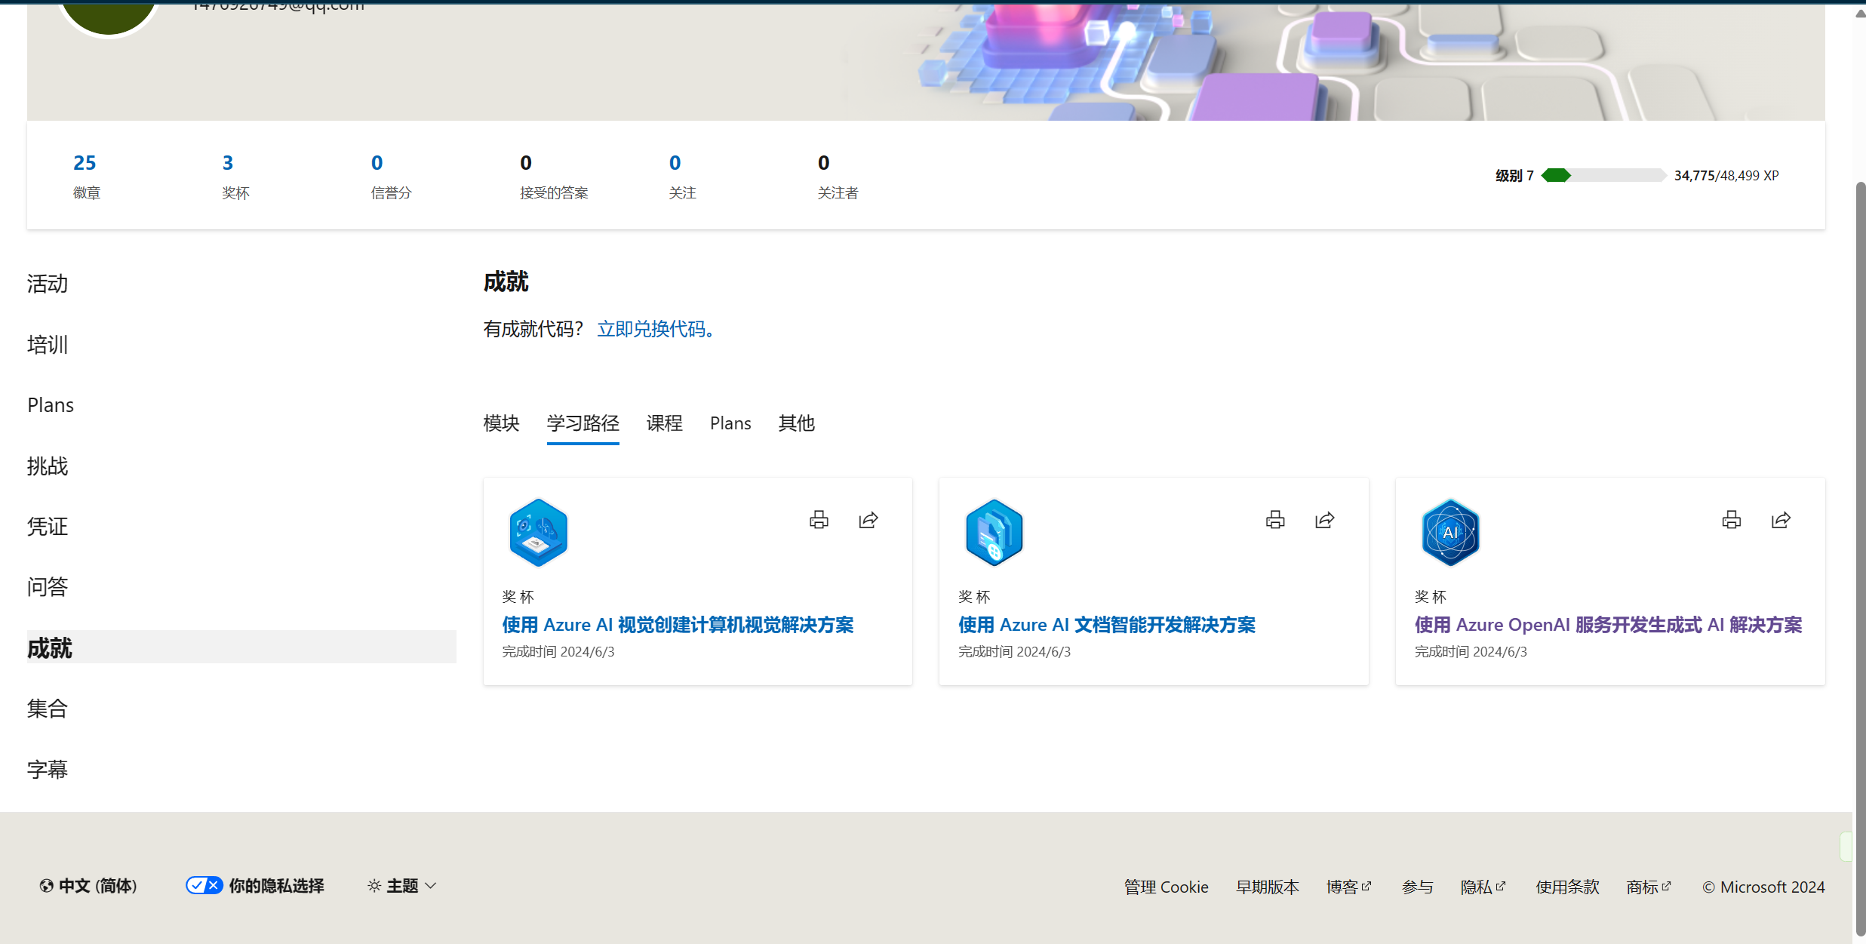Share the Azure OpenAI 生成式 AI trophy
The image size is (1866, 944).
1781,519
